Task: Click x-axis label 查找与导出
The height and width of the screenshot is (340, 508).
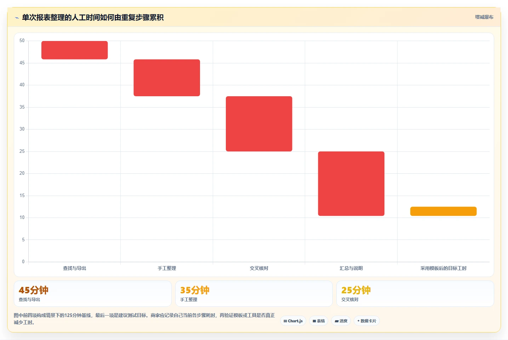Action: point(75,268)
